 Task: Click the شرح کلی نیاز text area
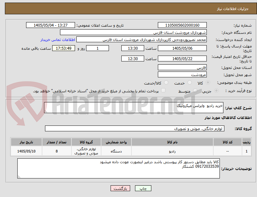tap(134, 108)
